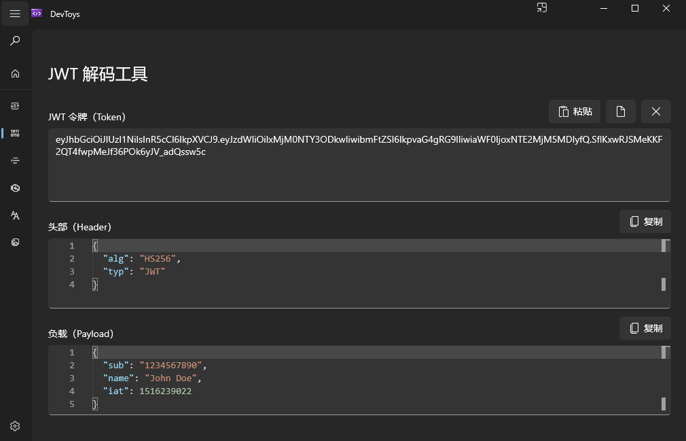This screenshot has height=441, width=686.
Task: Open DevToys settings gear
Action: point(15,426)
